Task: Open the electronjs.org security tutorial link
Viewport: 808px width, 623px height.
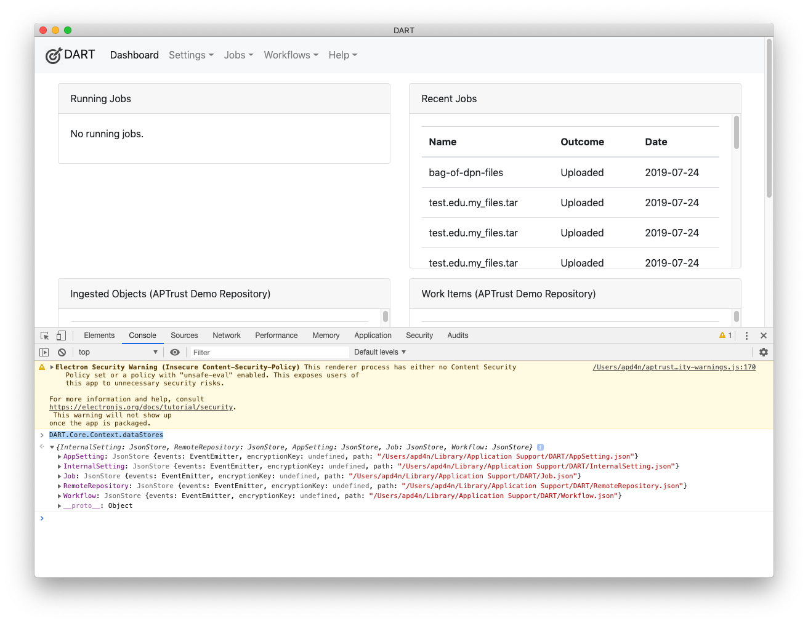Action: click(x=141, y=407)
